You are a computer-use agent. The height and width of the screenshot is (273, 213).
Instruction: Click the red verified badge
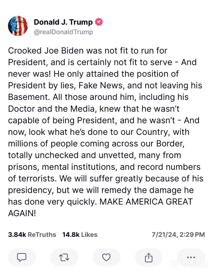tap(99, 22)
